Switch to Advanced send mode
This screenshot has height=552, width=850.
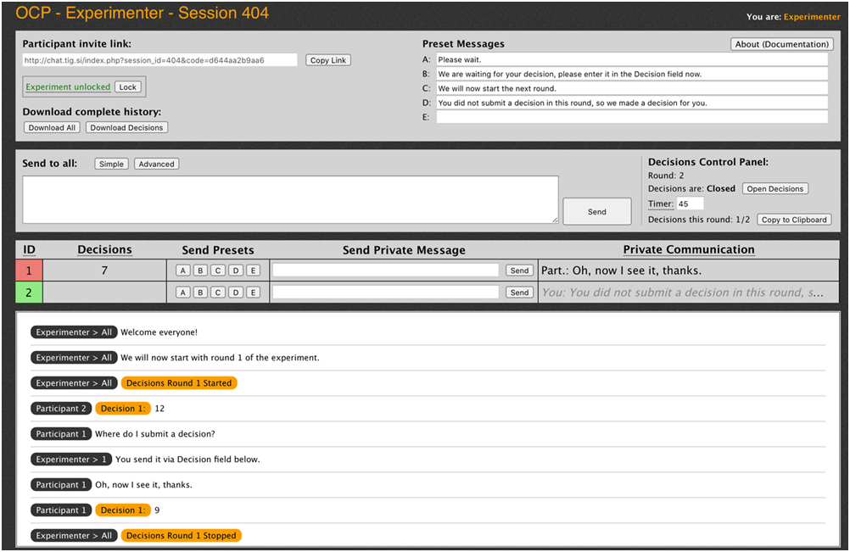pos(156,164)
